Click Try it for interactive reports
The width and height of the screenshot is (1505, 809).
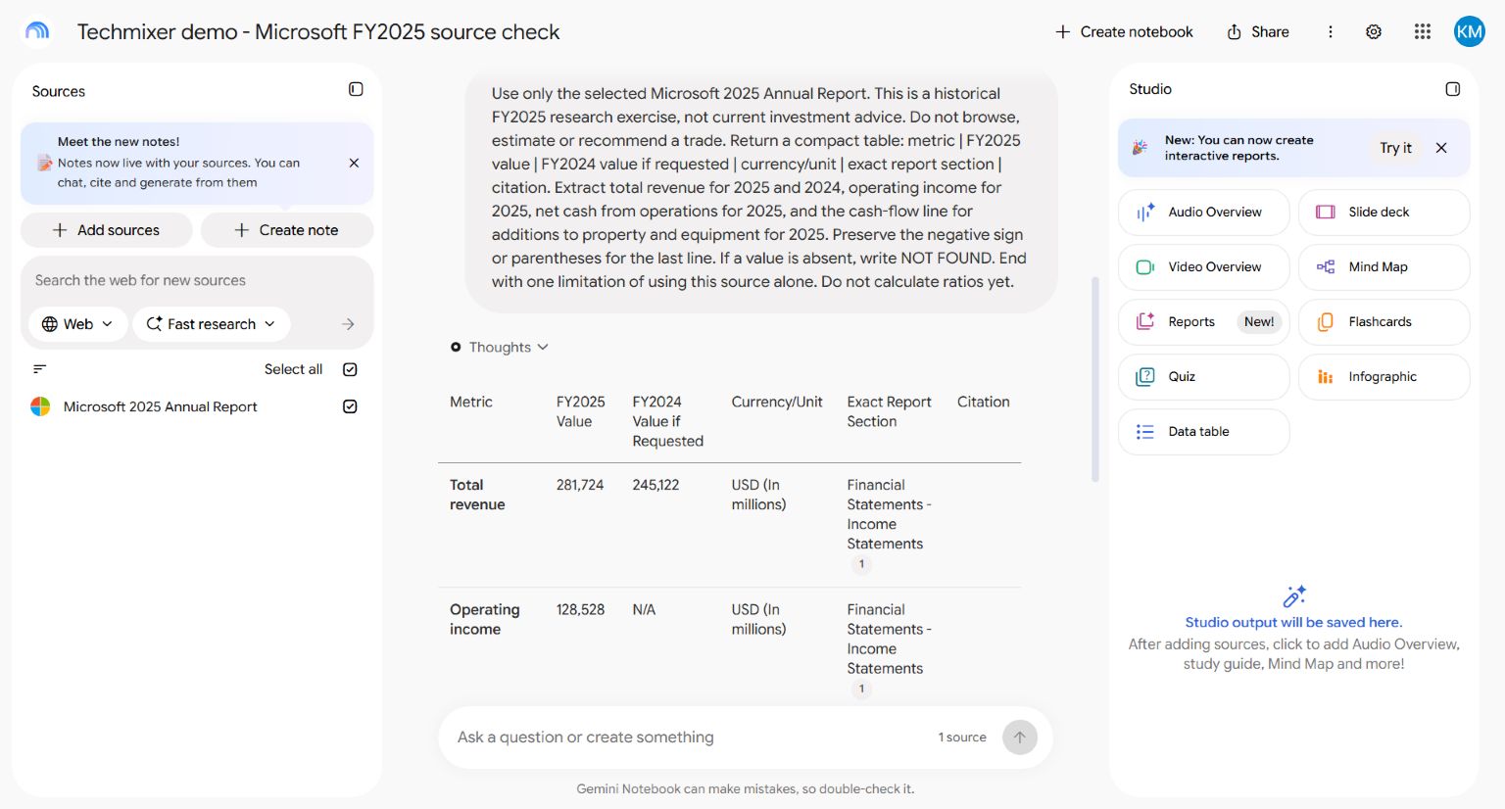click(1395, 148)
